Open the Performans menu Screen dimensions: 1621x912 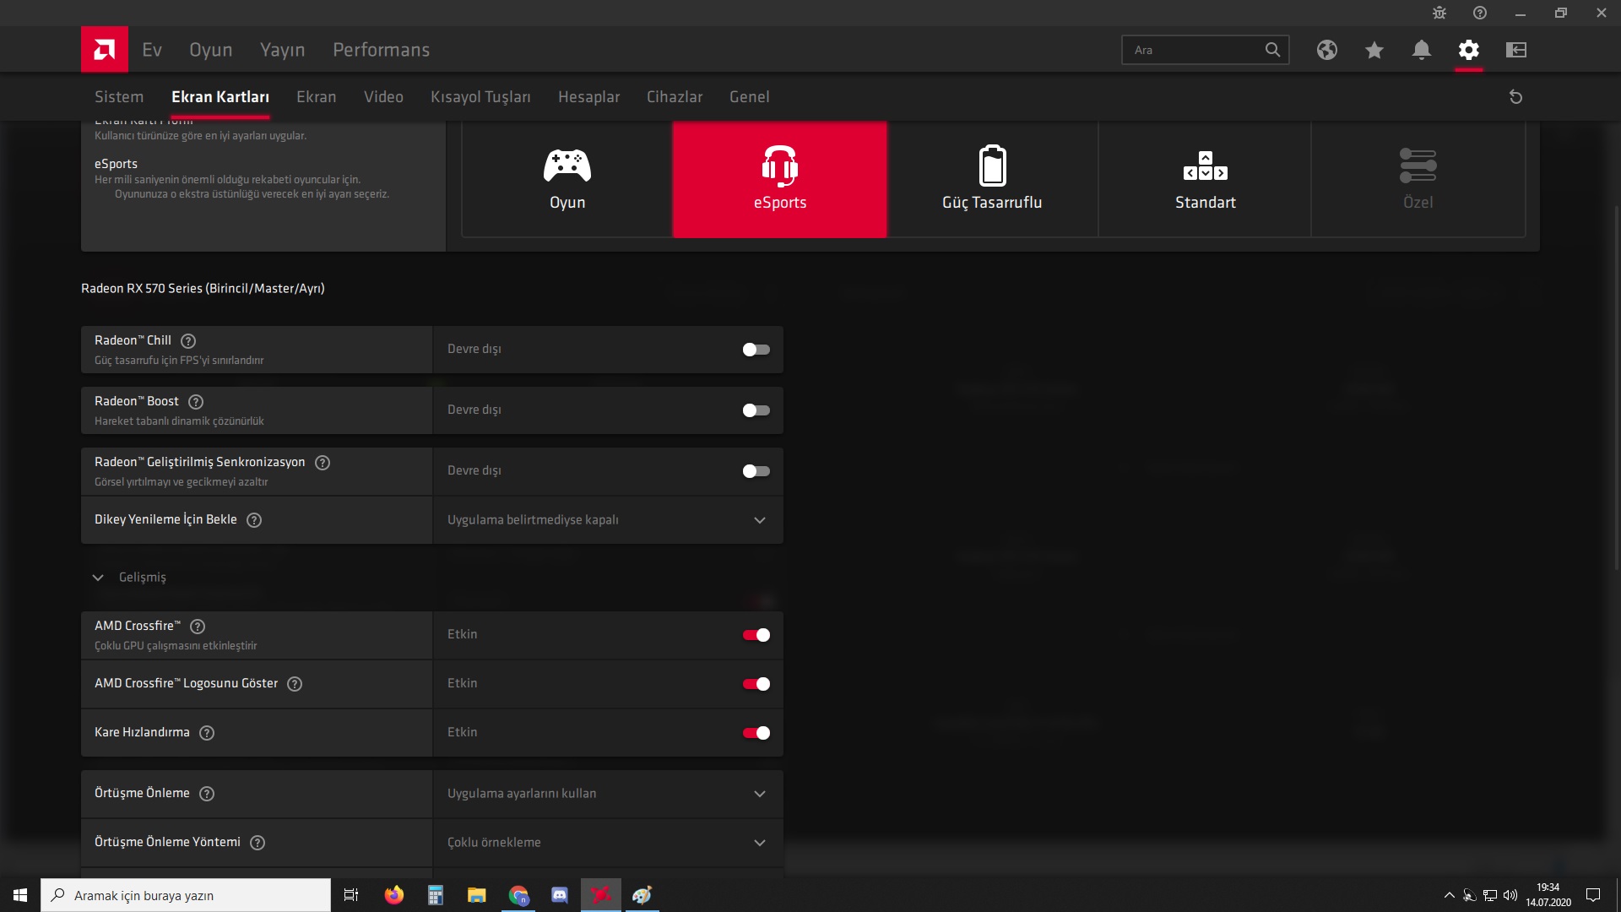pos(381,50)
